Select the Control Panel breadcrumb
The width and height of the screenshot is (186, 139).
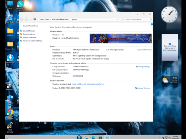pyautogui.click(x=44, y=19)
